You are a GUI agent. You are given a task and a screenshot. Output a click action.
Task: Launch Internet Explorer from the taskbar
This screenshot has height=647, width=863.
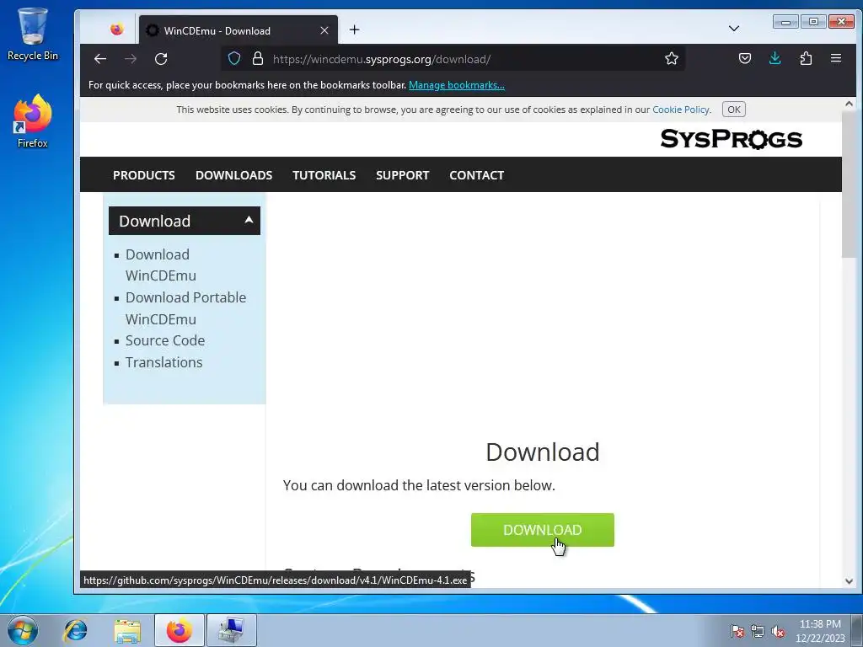(75, 630)
